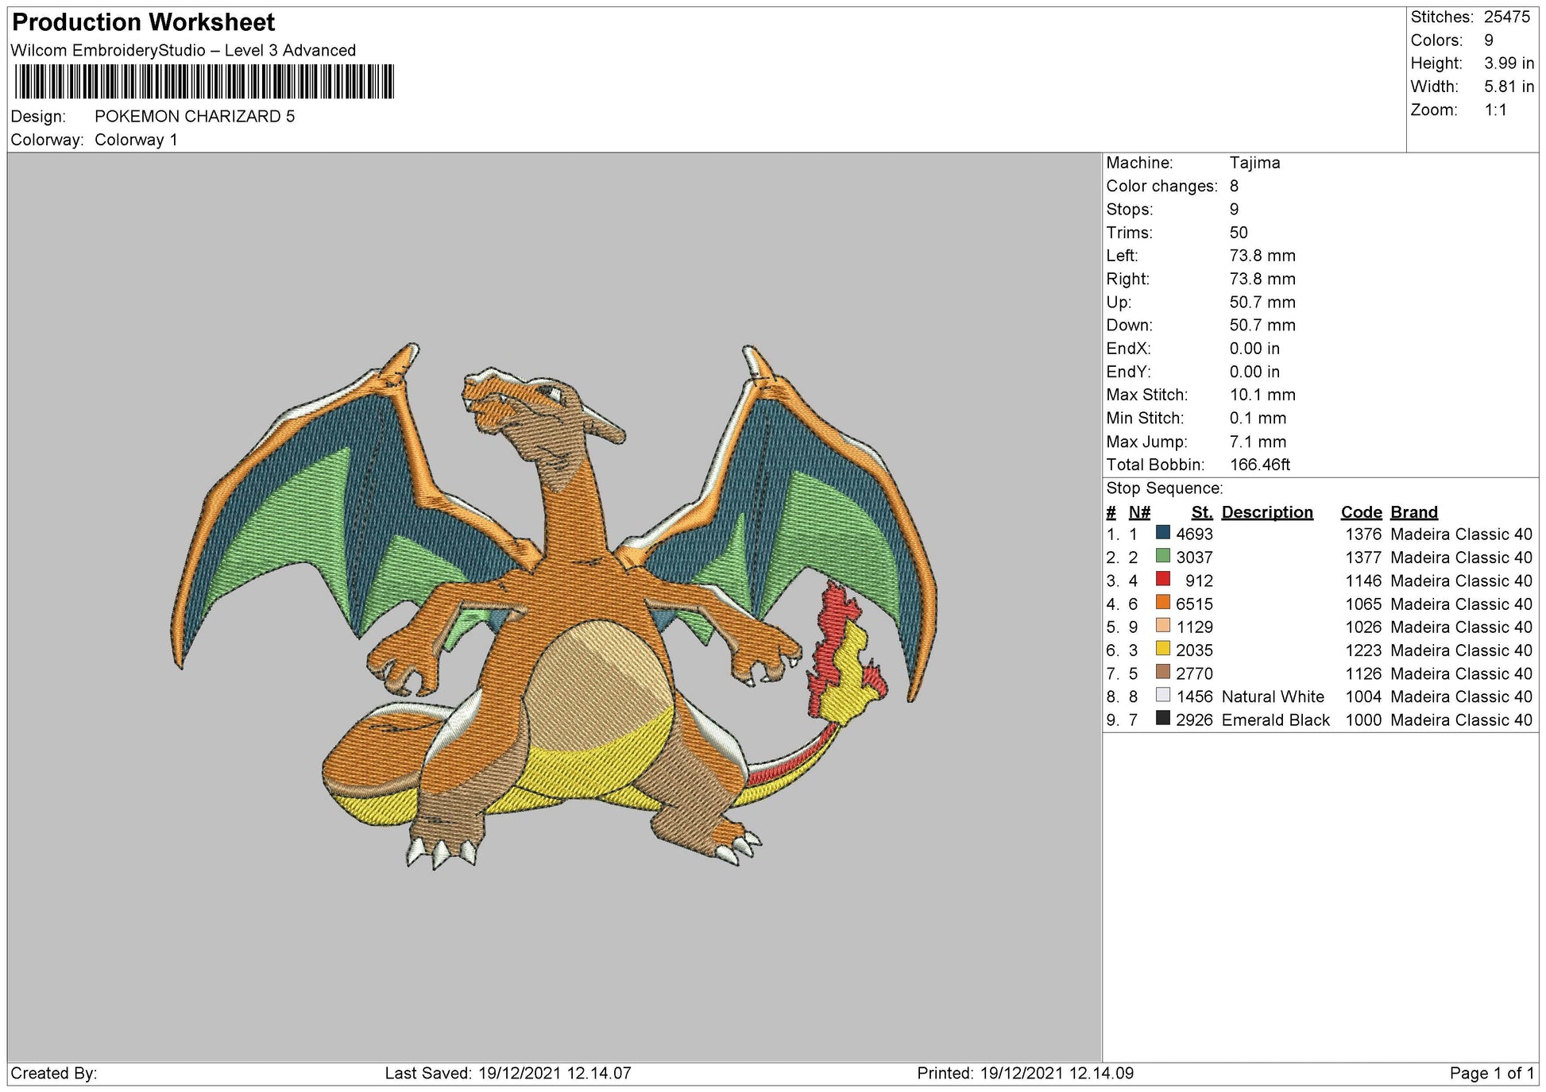Click the 'Code' column header
Viewport: 1546px width, 1092px height.
click(x=1362, y=512)
